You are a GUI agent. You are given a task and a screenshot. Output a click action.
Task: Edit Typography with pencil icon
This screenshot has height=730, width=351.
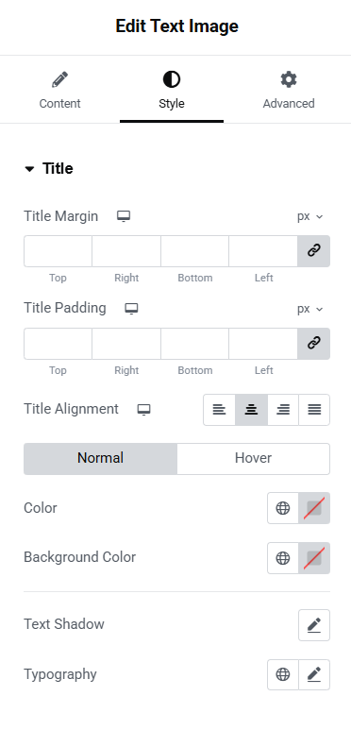(x=314, y=674)
